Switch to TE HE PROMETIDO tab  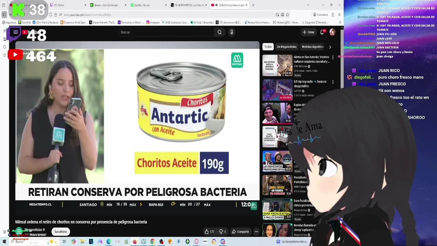tap(189, 5)
